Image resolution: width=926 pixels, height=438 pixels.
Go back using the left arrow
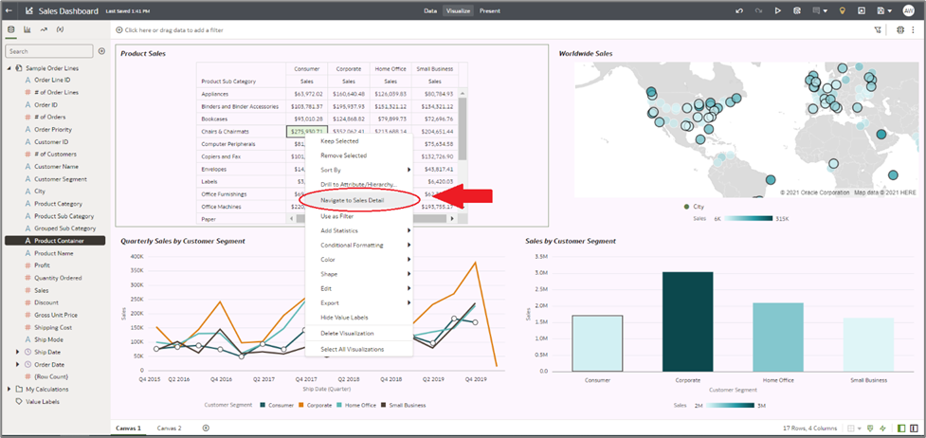[x=9, y=10]
